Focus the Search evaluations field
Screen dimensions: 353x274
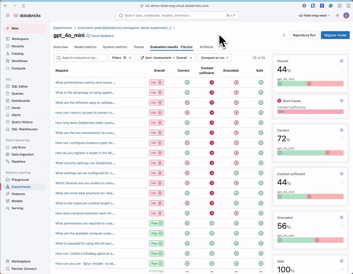click(80, 58)
